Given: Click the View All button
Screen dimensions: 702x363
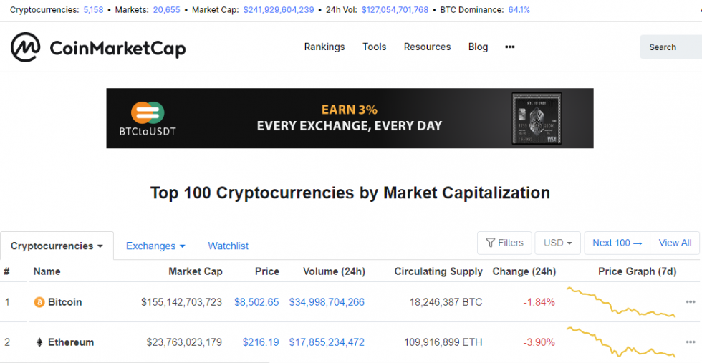Looking at the screenshot, I should click(675, 243).
